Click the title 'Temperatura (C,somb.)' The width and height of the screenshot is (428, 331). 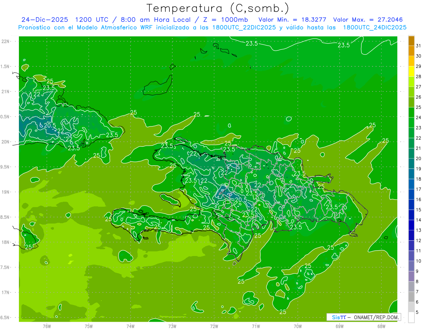click(218, 8)
